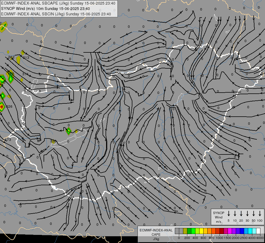Click the '374' CAPE value on the map
Screen dimensions: 265x243
(25, 74)
